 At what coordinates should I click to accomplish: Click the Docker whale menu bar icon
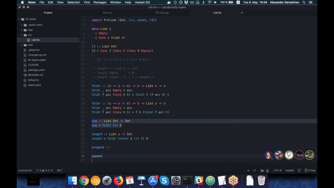[x=169, y=2]
